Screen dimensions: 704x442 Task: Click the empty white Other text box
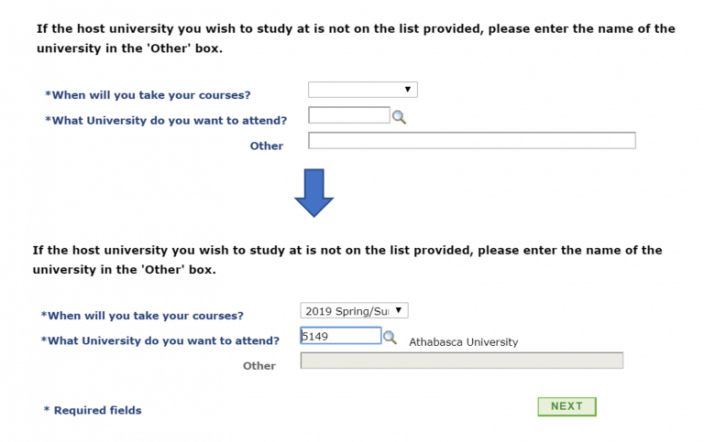pyautogui.click(x=471, y=140)
